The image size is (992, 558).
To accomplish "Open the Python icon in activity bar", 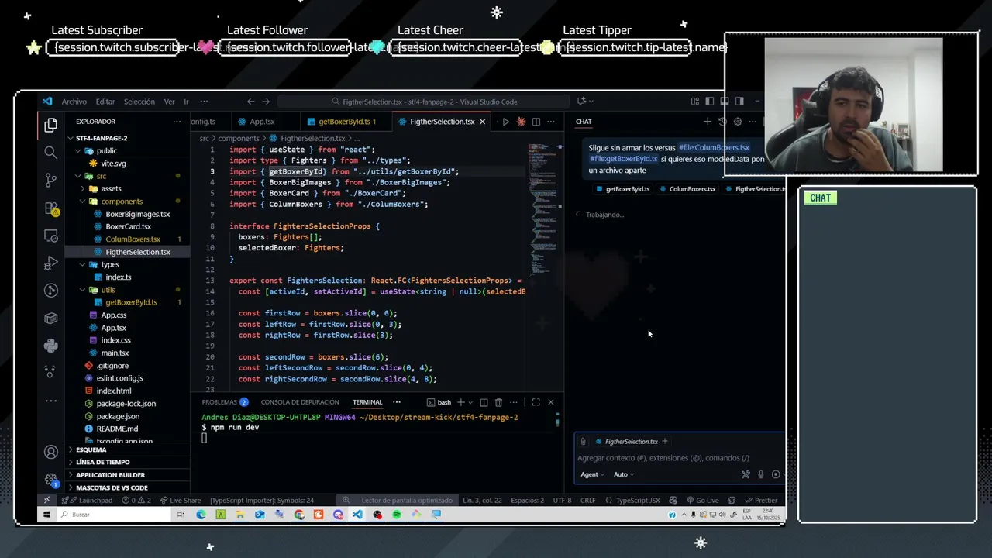I will tap(51, 346).
